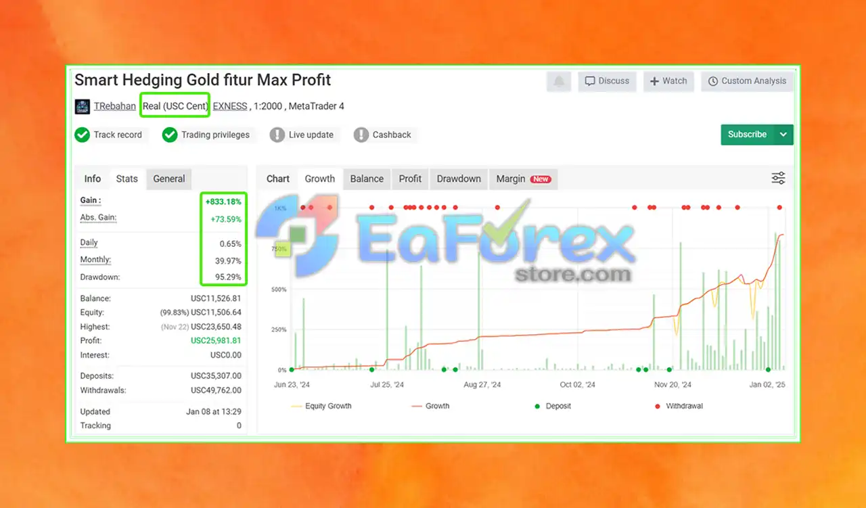Click the Updated time Jan 08 at 13:29
The height and width of the screenshot is (508, 866).
tap(214, 411)
